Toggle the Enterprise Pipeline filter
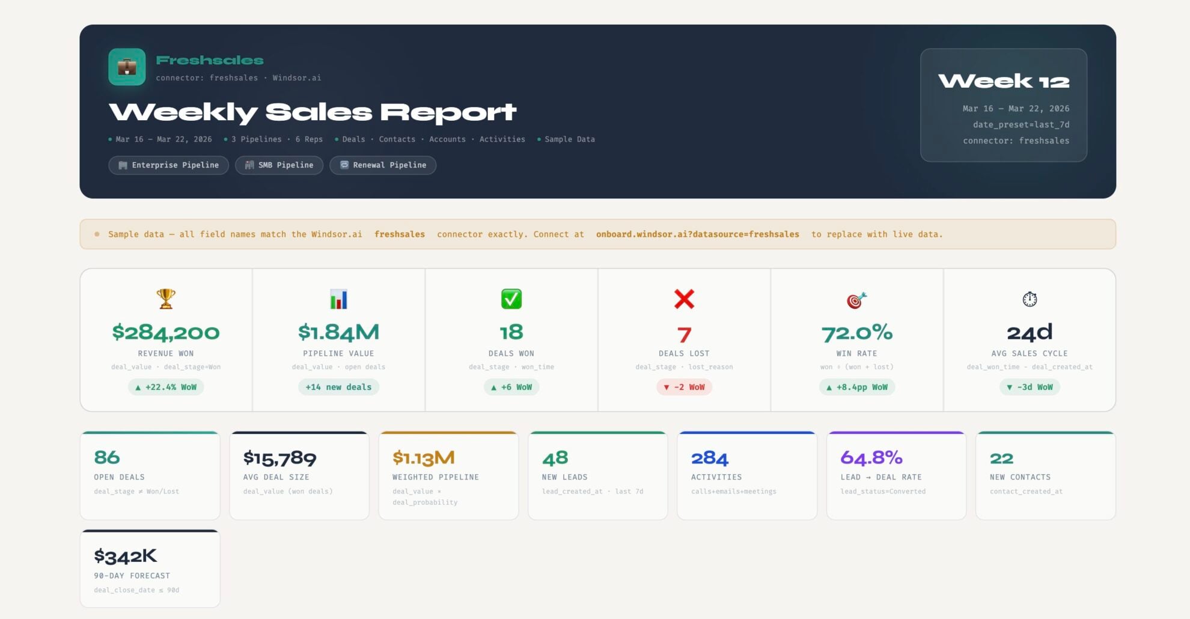The height and width of the screenshot is (619, 1190). [168, 165]
